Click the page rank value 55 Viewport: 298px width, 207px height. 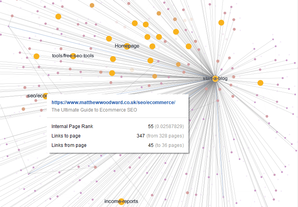click(x=151, y=126)
